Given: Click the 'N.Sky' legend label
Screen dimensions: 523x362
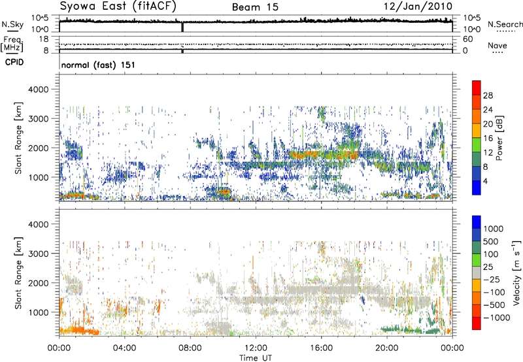Looking at the screenshot, I should click(x=12, y=24).
